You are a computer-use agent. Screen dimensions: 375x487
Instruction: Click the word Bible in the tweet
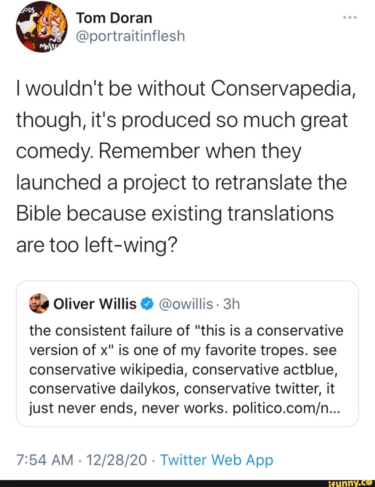(39, 213)
